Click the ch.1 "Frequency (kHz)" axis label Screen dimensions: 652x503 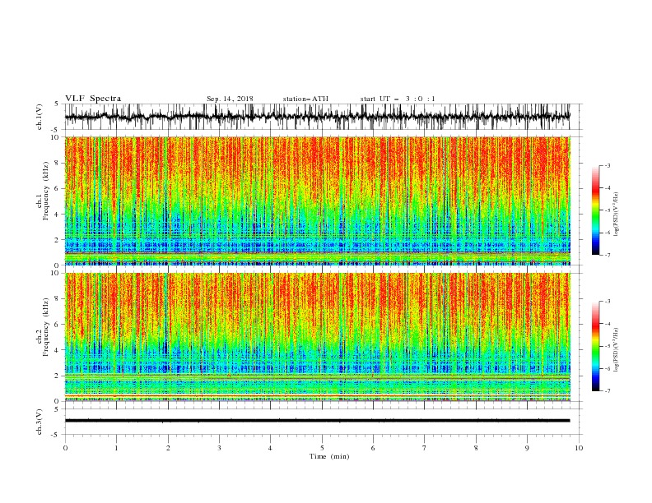45,191
